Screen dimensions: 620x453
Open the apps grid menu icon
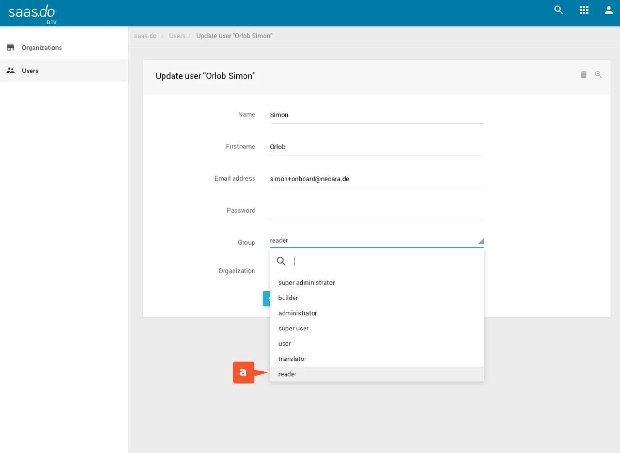coord(584,10)
